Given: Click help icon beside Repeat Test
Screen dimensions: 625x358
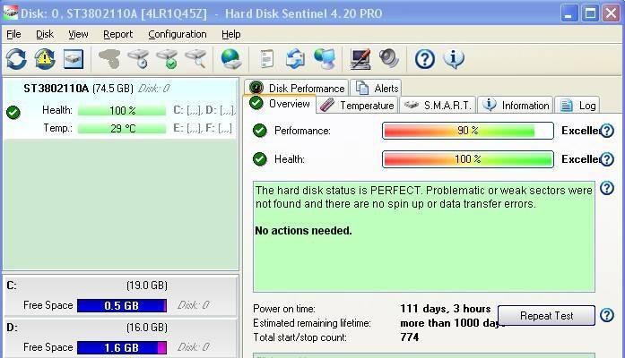Looking at the screenshot, I should 607,315.
